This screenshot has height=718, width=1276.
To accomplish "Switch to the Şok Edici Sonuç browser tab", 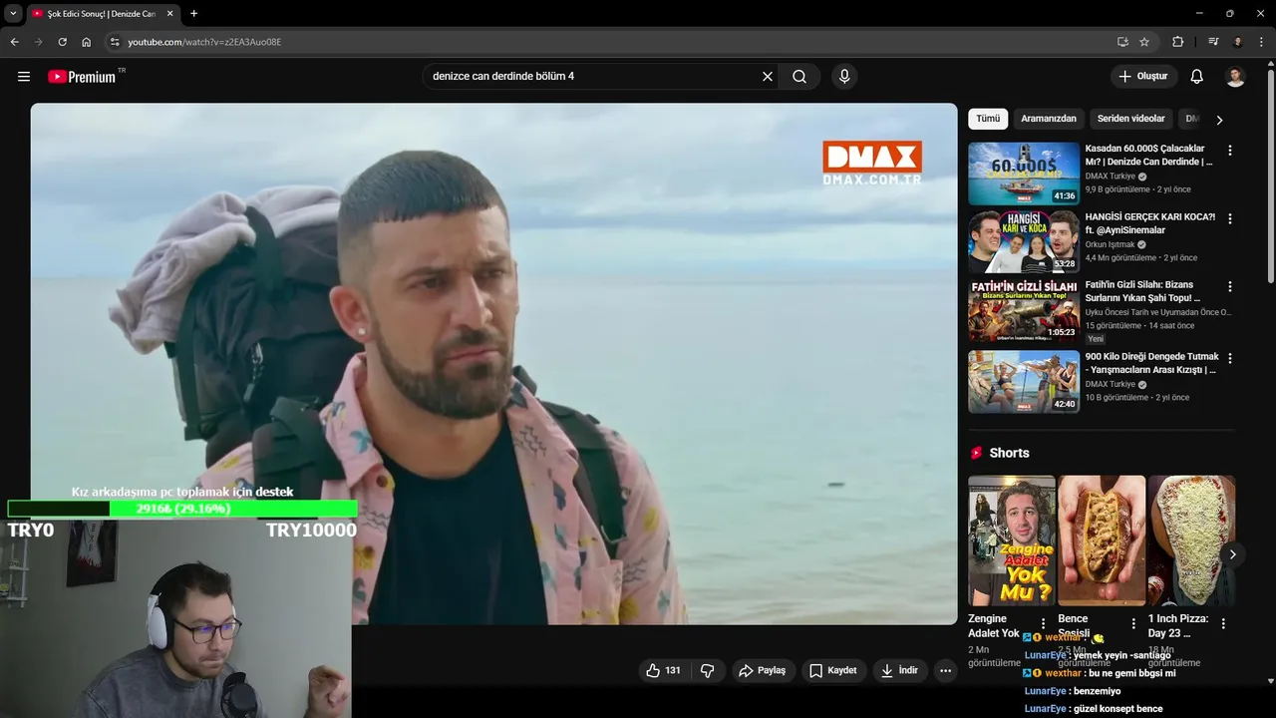I will click(101, 13).
